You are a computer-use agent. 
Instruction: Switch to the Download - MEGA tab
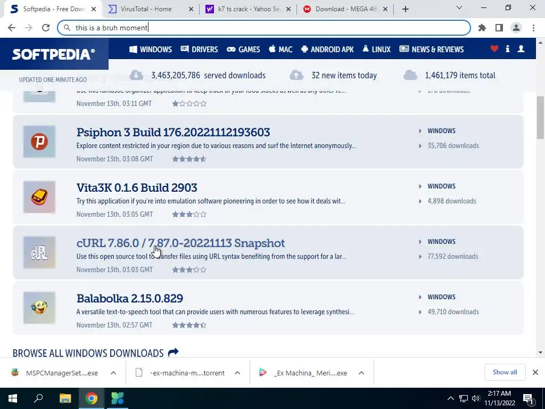pyautogui.click(x=346, y=9)
